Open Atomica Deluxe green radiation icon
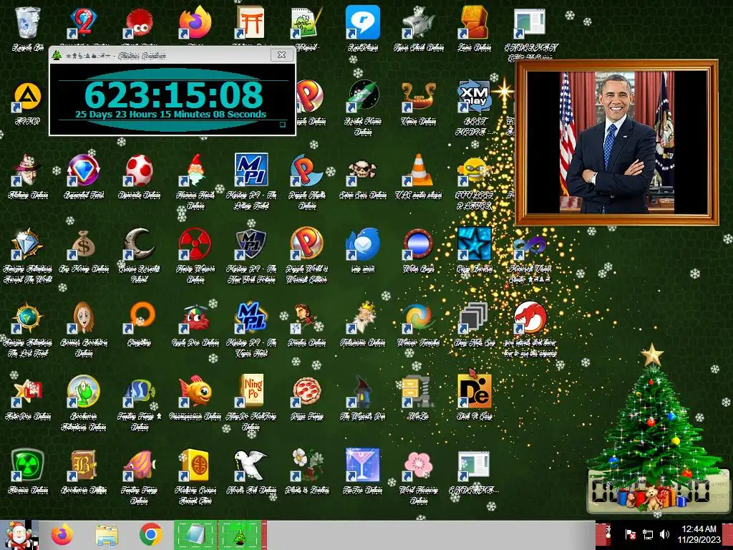This screenshot has height=550, width=733. [x=28, y=465]
